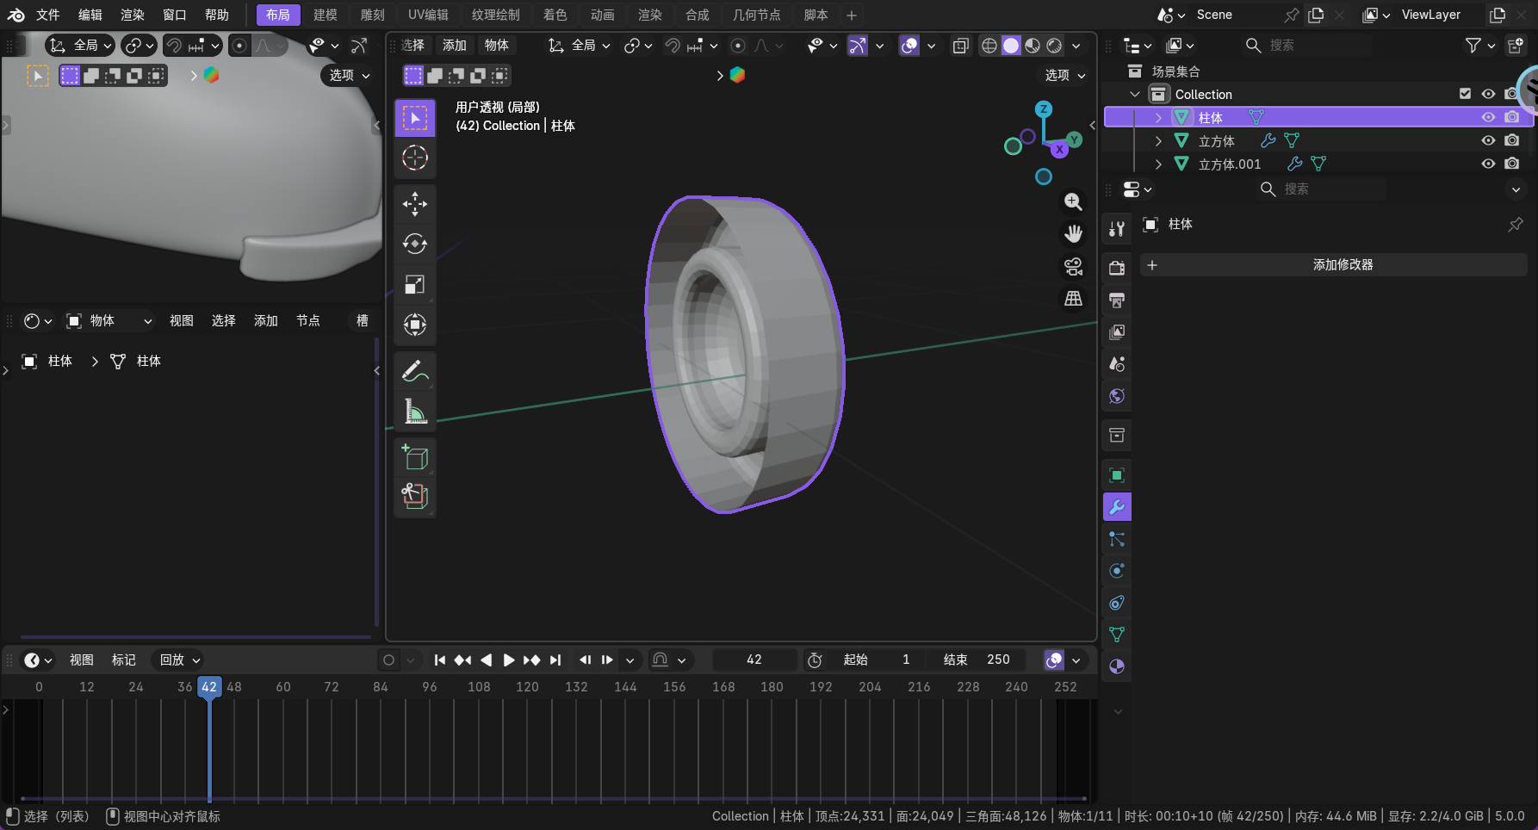Select the Move tool in viewport toolbar
This screenshot has width=1538, height=830.
pyautogui.click(x=414, y=204)
